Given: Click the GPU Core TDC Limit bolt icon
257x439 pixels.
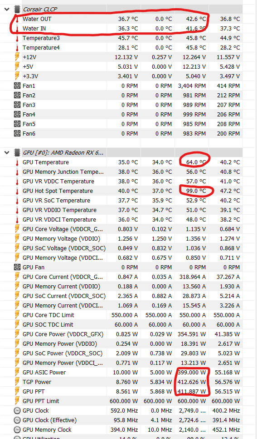Looking at the screenshot, I should point(17,315).
